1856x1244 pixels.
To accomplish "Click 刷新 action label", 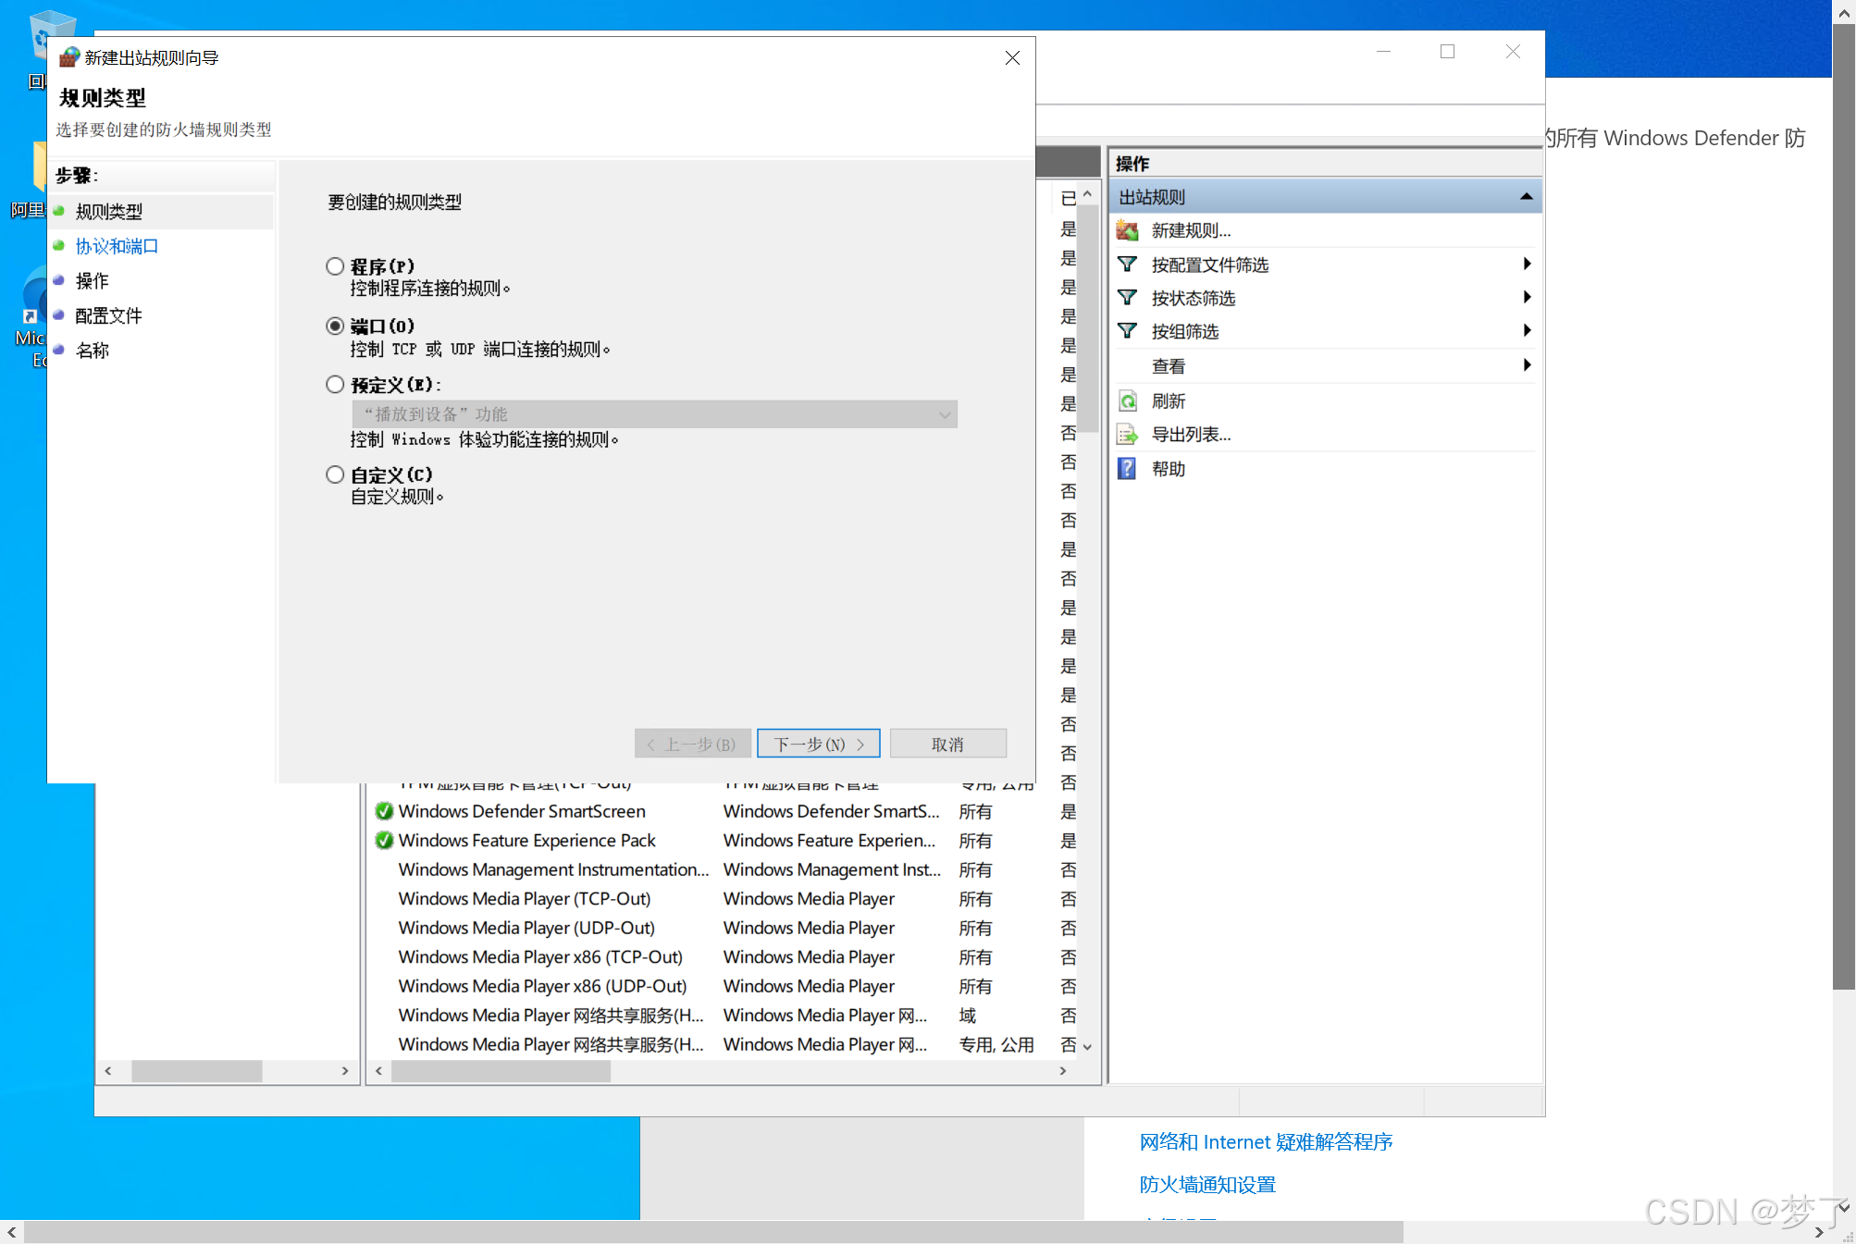I will (1169, 401).
